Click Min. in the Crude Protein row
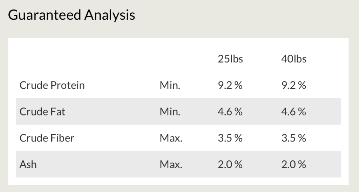The height and width of the screenshot is (192, 359). (170, 85)
